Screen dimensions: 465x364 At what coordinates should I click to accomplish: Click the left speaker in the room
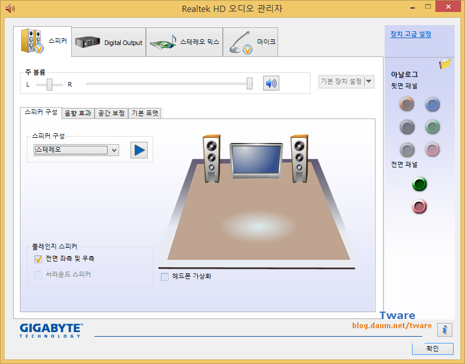pyautogui.click(x=211, y=158)
